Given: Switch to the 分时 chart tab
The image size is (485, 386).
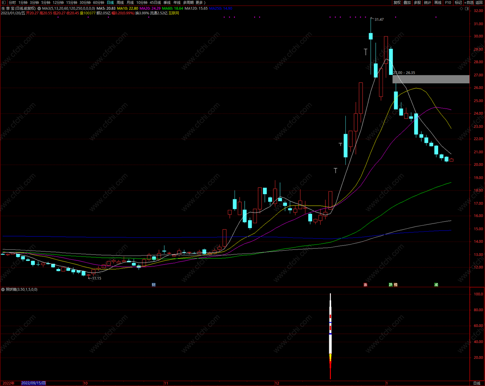Looking at the screenshot, I should click(x=12, y=3).
